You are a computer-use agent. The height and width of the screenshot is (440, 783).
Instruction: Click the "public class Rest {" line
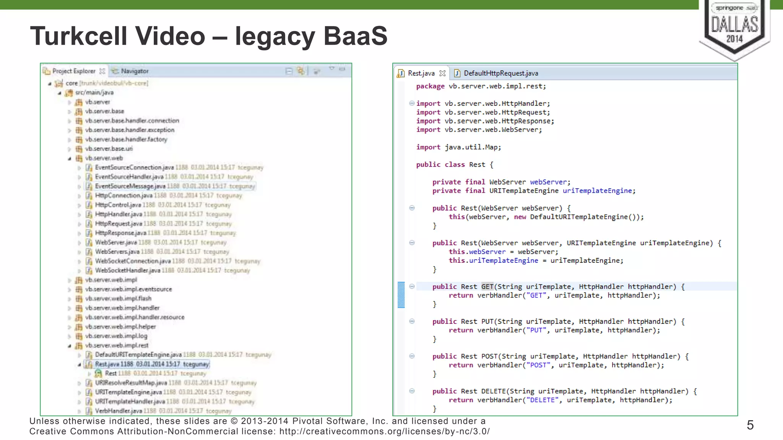click(x=455, y=165)
